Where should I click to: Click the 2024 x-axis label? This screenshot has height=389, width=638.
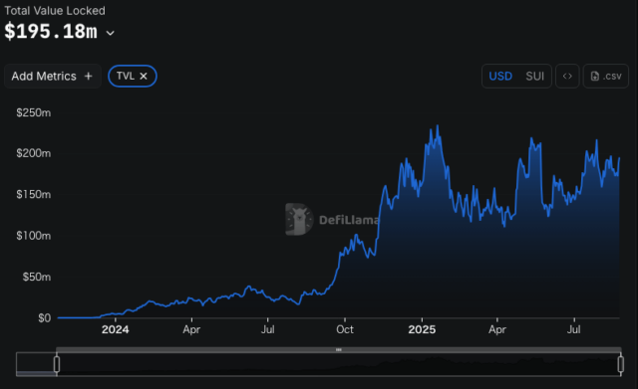tap(116, 329)
